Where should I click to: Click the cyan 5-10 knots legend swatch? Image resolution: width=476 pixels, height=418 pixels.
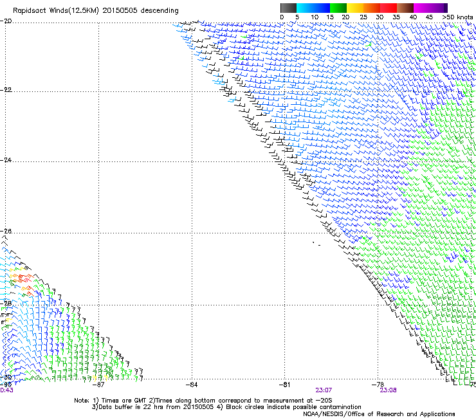click(305, 8)
